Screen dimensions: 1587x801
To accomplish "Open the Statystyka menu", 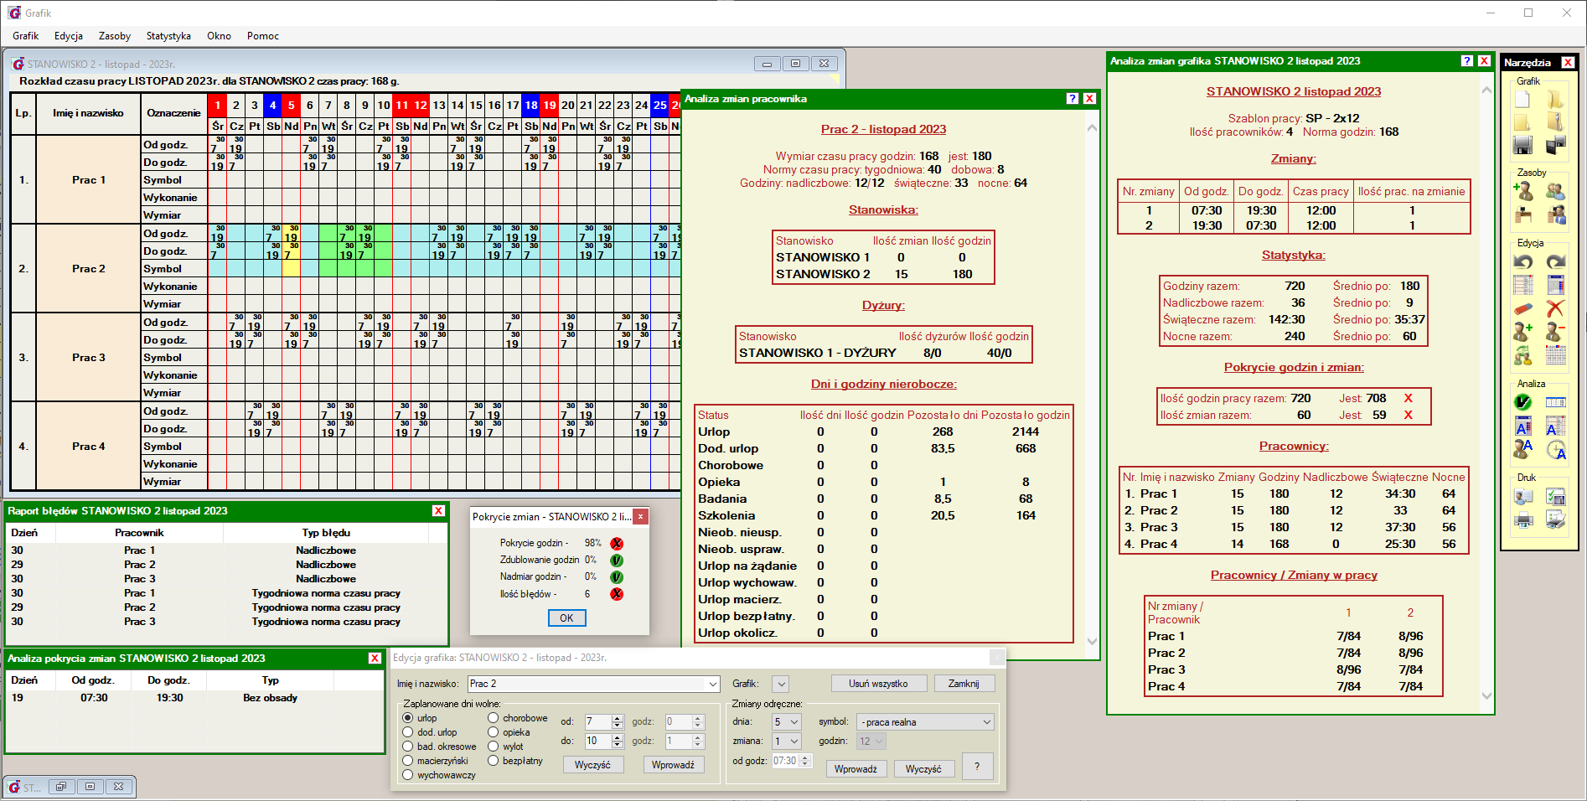I will tap(168, 36).
